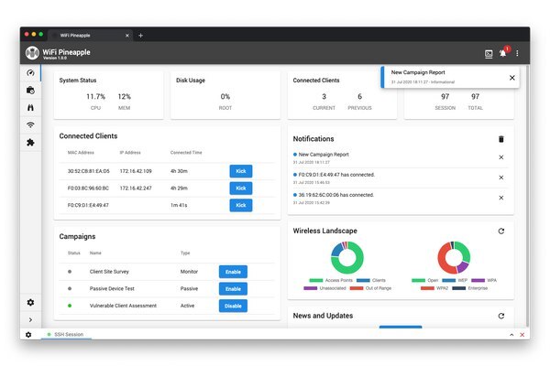
Task: Click the notifications bell icon
Action: click(502, 53)
